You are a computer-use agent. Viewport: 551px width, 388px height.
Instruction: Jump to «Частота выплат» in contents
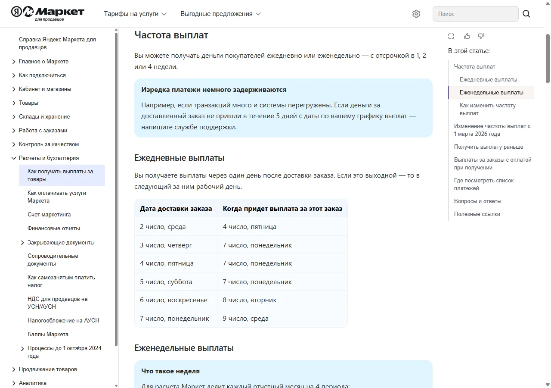coord(474,67)
